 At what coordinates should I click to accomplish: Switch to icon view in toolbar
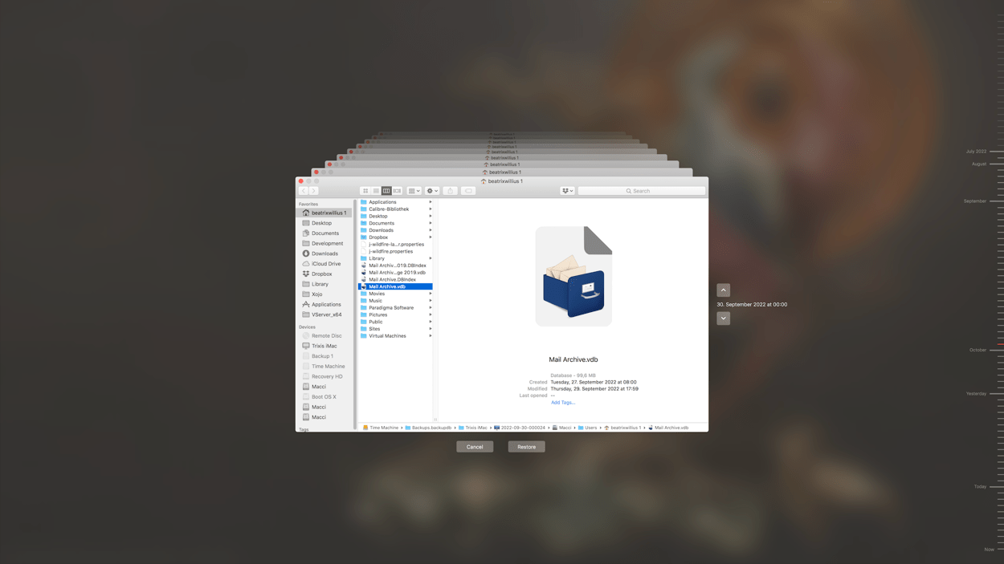[365, 191]
